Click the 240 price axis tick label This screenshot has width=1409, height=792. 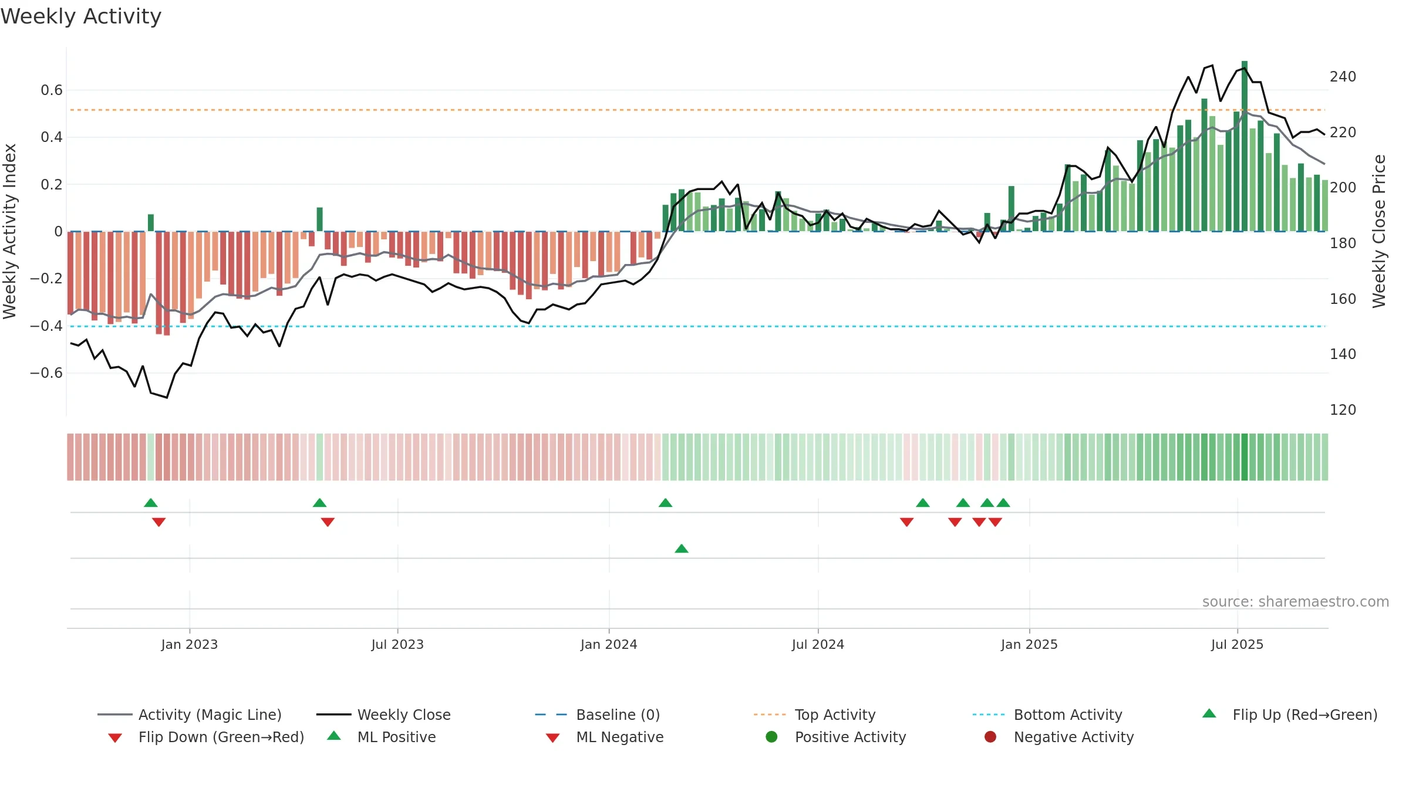[1343, 77]
